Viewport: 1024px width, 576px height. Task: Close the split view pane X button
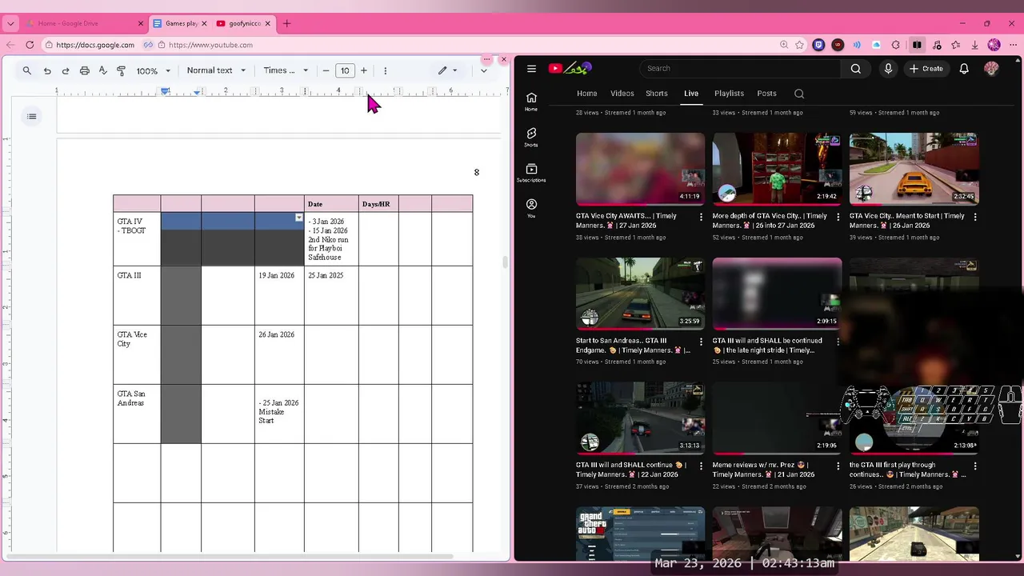[503, 59]
